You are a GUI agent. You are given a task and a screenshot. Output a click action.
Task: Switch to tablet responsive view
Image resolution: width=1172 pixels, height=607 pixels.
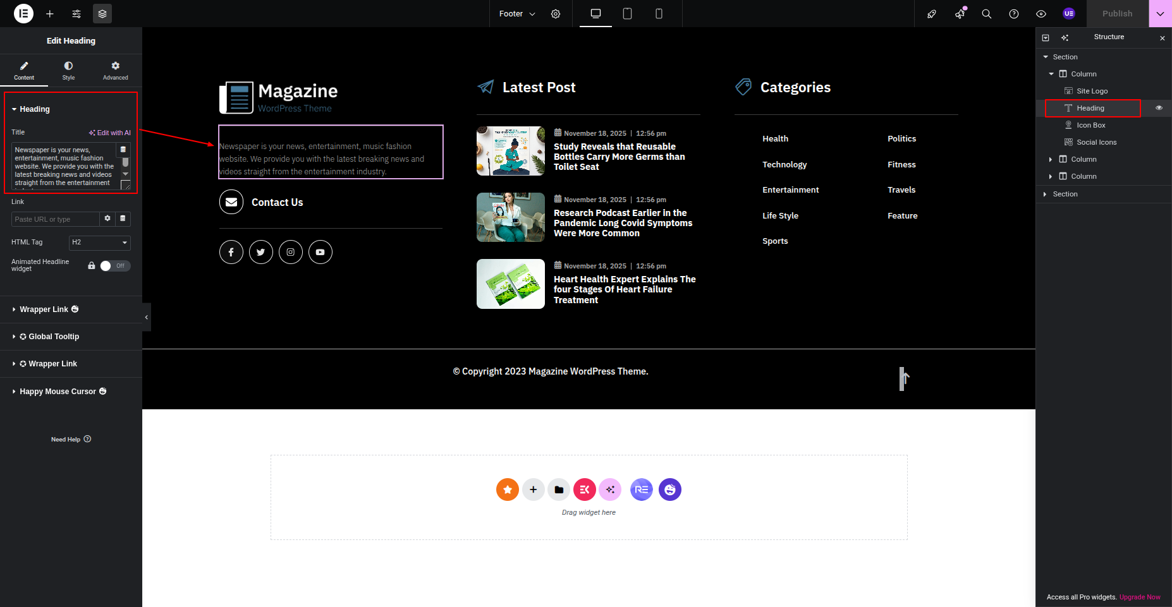(627, 14)
